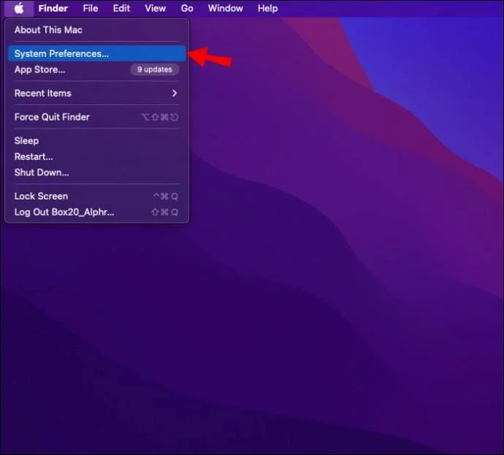504x455 pixels.
Task: Open the View menu
Action: 156,8
